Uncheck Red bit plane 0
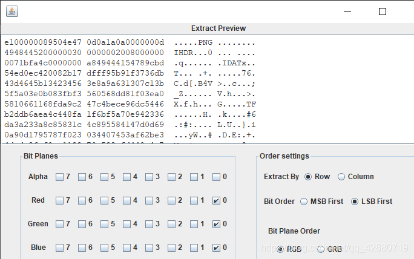This screenshot has width=414, height=259. (216, 201)
